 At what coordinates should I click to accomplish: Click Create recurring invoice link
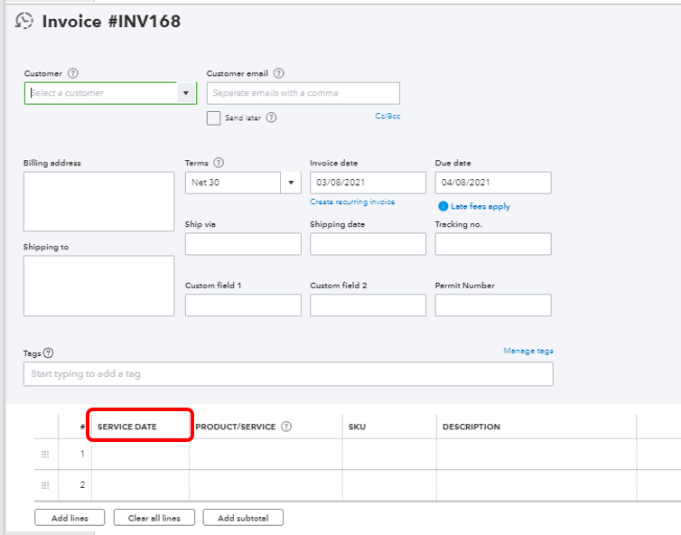[x=352, y=202]
